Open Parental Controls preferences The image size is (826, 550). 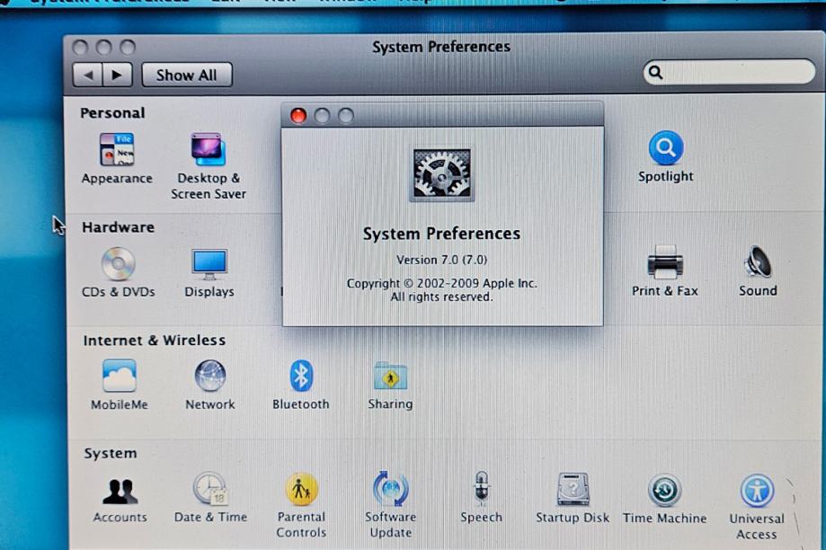301,505
